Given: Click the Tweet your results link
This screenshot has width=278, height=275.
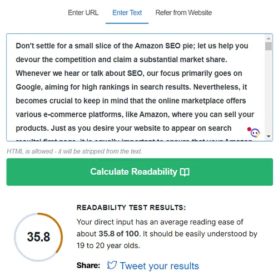Looking at the screenshot, I should tap(159, 266).
